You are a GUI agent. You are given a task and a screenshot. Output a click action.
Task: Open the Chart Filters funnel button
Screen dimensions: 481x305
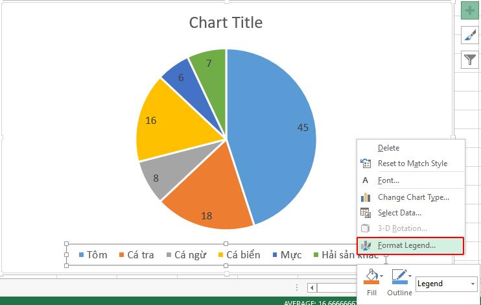[470, 59]
